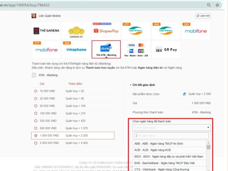
Task: Click the Quân huy × 40 reward text
Action: pyautogui.click(x=75, y=98)
